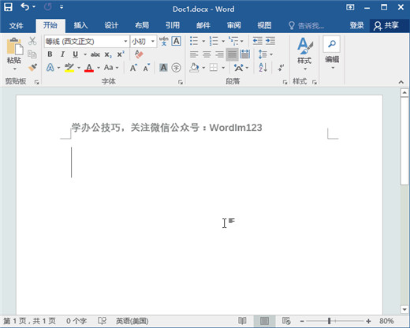The height and width of the screenshot is (328, 410).
Task: Click the Show paragraph marks icon
Action: [281, 68]
